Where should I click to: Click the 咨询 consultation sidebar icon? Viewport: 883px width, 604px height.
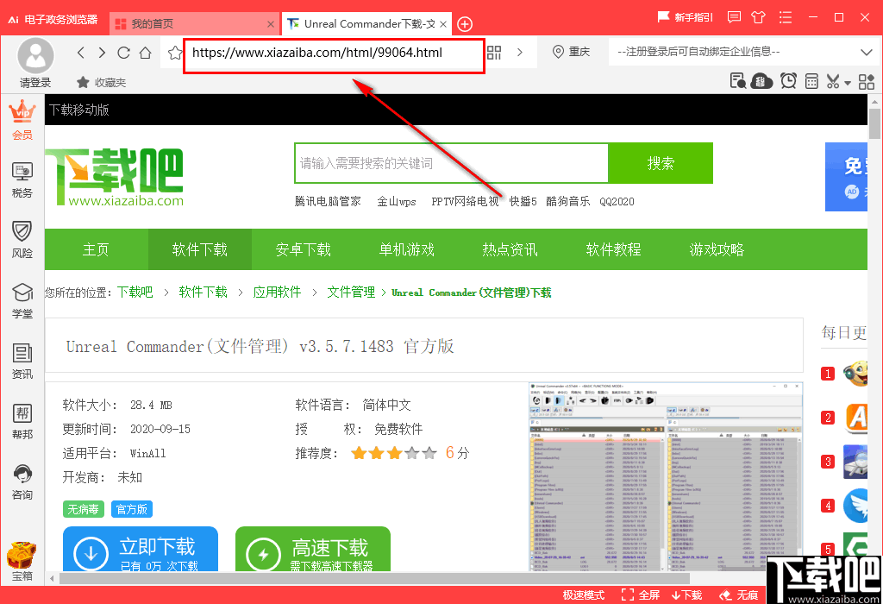pos(22,480)
